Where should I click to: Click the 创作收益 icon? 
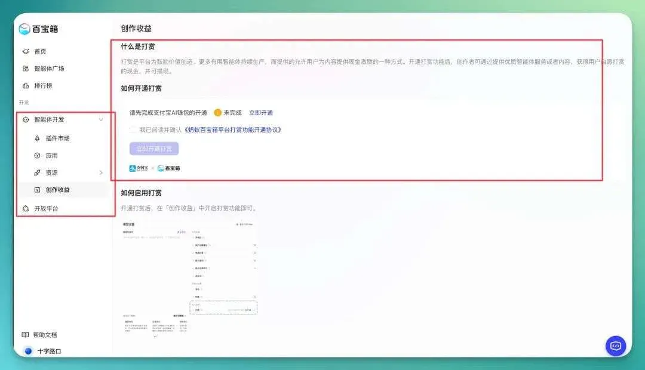(38, 190)
